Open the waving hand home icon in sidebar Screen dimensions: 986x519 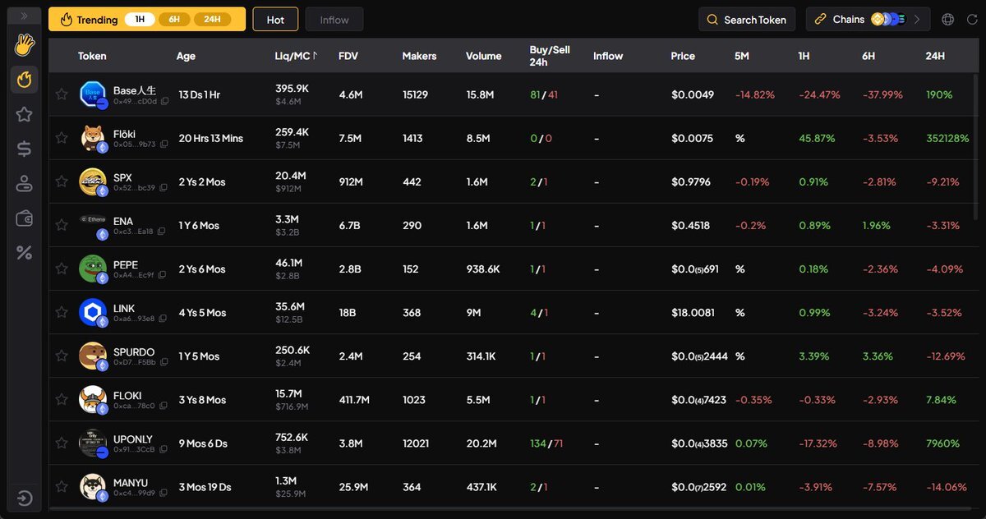click(x=24, y=44)
